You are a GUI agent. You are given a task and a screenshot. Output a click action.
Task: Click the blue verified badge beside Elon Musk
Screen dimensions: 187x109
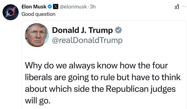coord(50,7)
